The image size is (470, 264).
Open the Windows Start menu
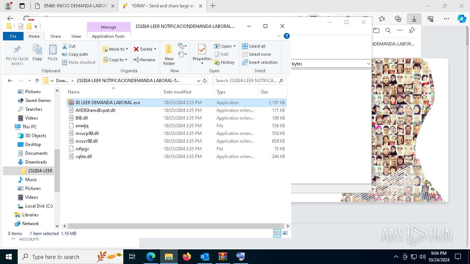click(x=8, y=257)
